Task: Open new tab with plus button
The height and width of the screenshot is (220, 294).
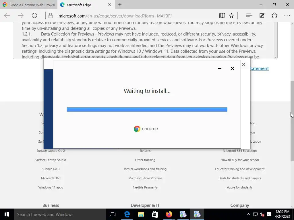Action: pyautogui.click(x=120, y=5)
